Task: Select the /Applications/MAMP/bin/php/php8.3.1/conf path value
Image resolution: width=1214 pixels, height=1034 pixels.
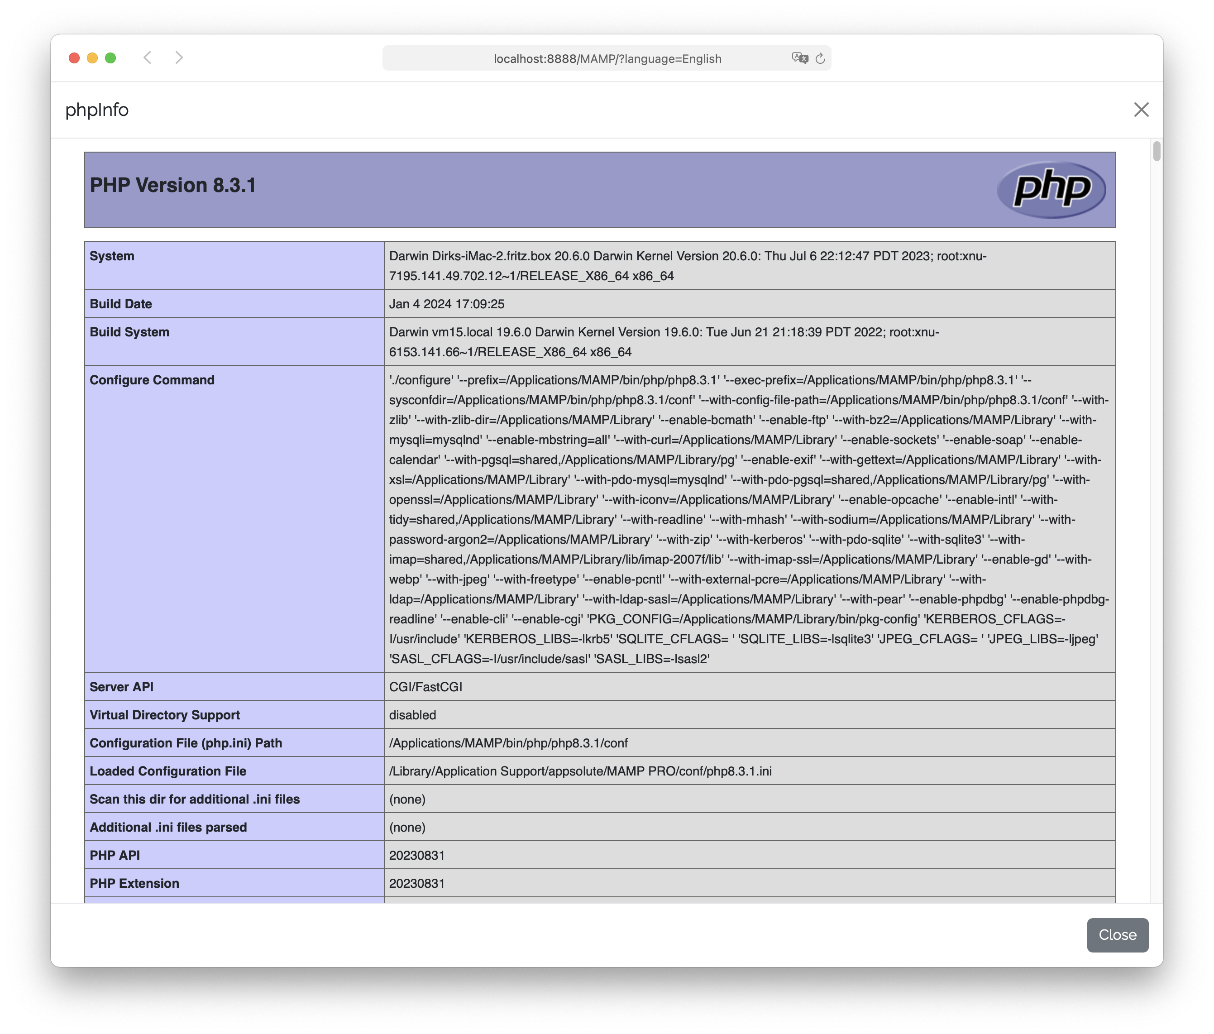Action: [508, 743]
